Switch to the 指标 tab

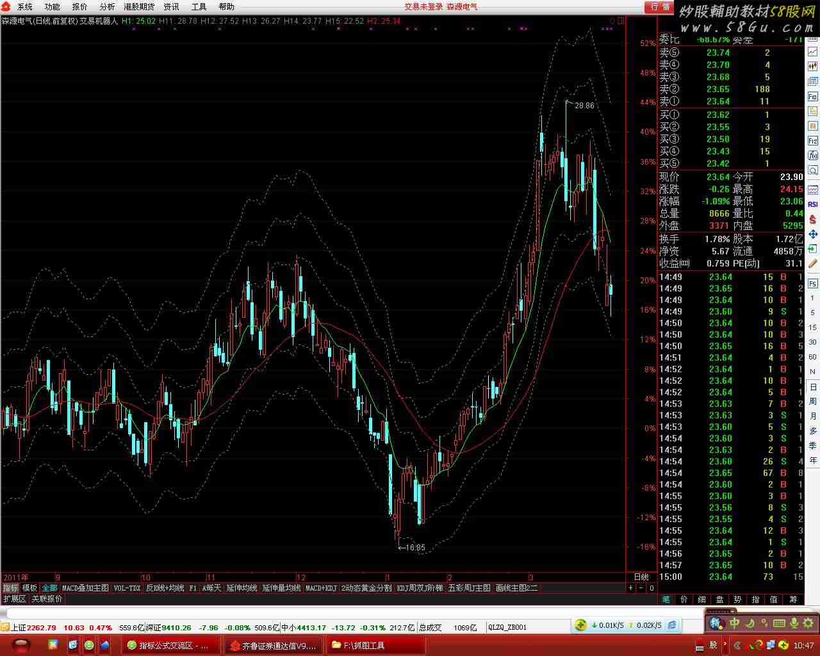click(x=11, y=587)
